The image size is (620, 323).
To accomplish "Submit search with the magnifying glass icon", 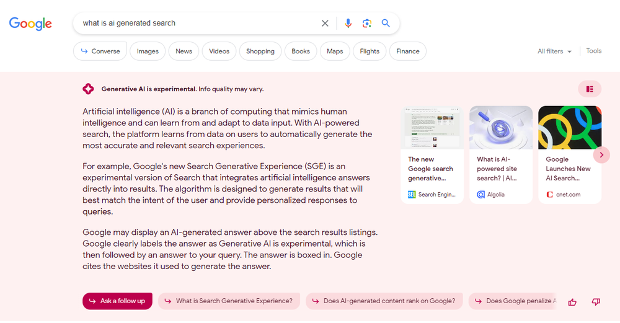I will [386, 23].
